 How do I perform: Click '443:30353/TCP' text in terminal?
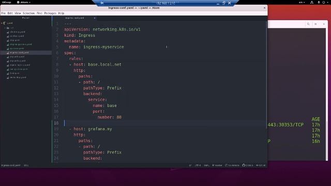[x=285, y=125]
